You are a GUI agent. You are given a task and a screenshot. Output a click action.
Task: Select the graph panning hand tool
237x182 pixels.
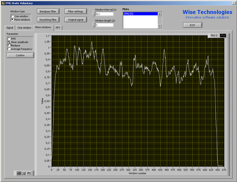point(29,173)
